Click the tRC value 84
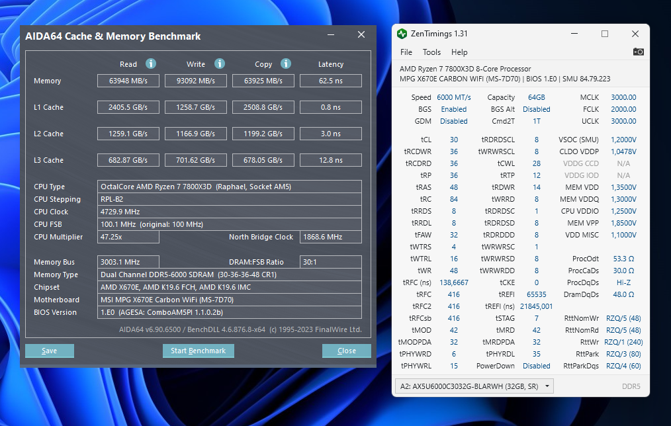Image resolution: width=671 pixels, height=426 pixels. 453,199
